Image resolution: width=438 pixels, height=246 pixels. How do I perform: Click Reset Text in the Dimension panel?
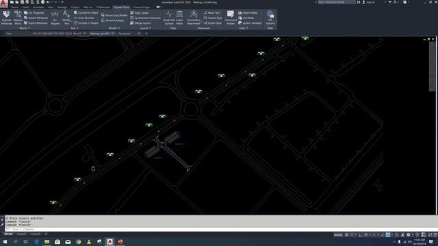coord(212,13)
